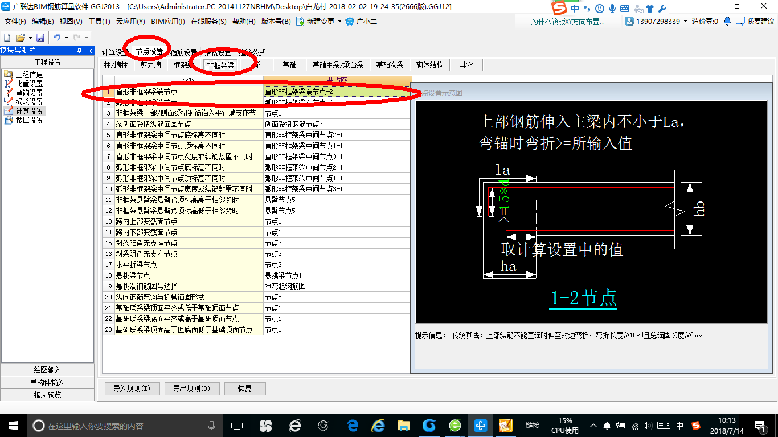Click the 1-2节点 diagram link
The width and height of the screenshot is (778, 437).
(583, 298)
